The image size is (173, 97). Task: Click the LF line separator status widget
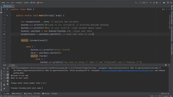click(x=155, y=96)
